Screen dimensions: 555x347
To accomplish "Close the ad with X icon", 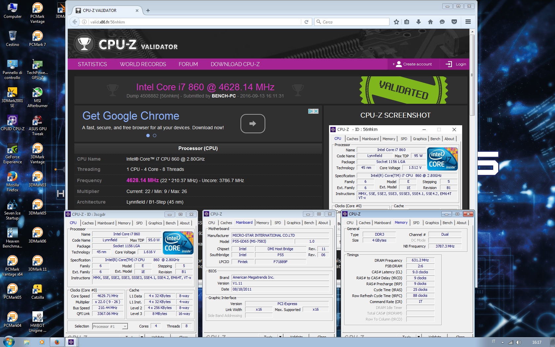I will 316,111.
